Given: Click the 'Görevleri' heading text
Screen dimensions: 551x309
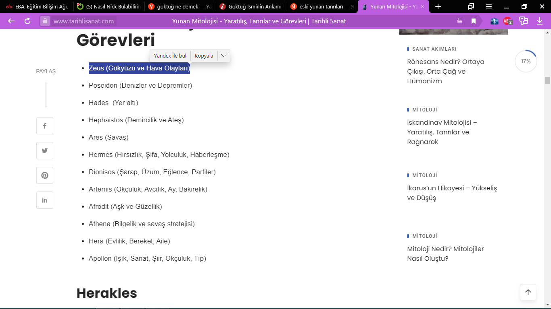Looking at the screenshot, I should tap(116, 41).
